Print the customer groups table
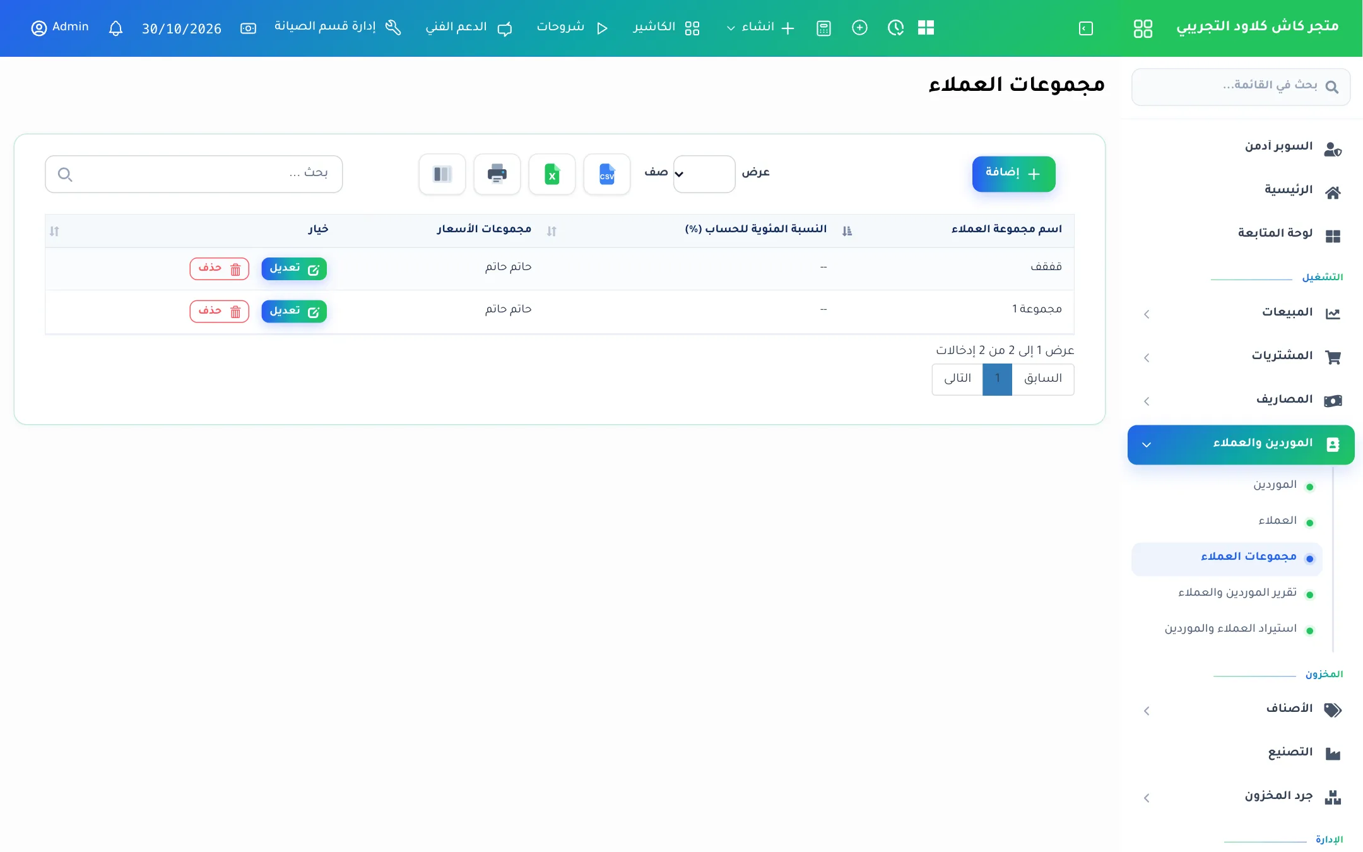The image size is (1363, 852). coord(497,174)
